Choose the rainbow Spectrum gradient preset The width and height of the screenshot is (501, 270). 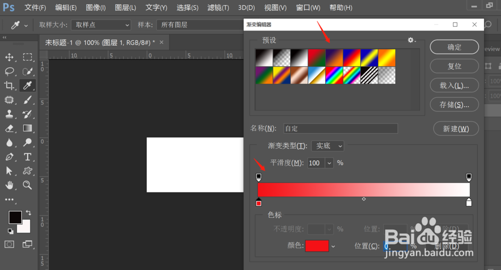point(334,75)
